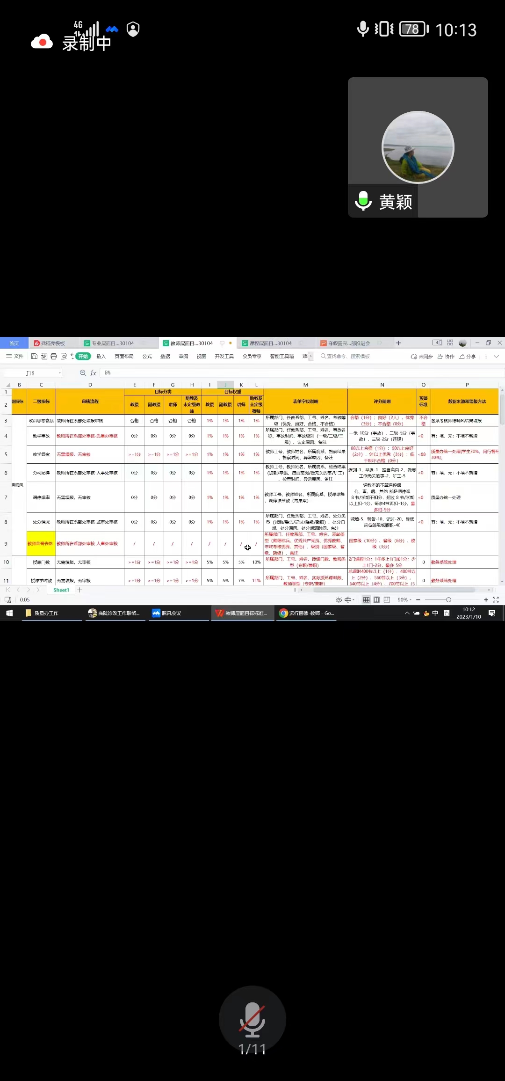This screenshot has width=505, height=1081.
Task: Select the 开始 ribbon tab
Action: 83,356
